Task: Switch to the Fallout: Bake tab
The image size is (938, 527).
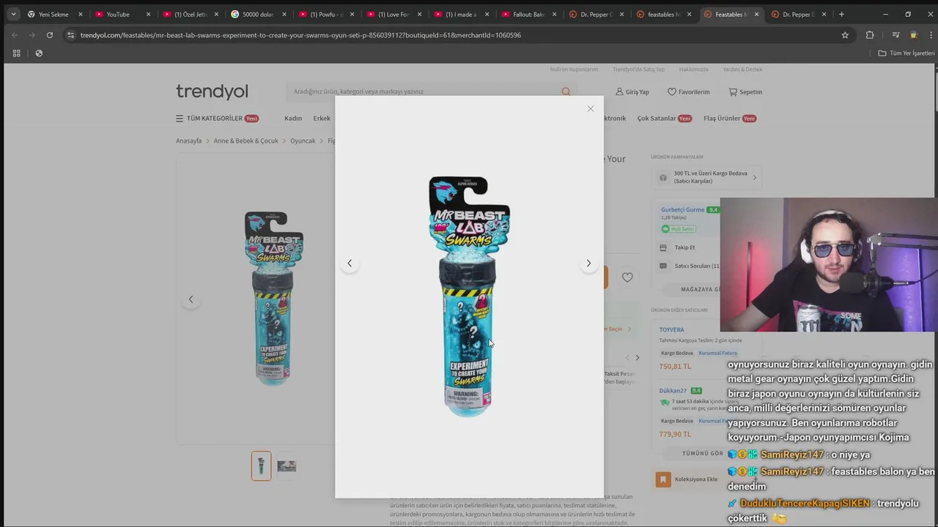Action: pos(528,15)
